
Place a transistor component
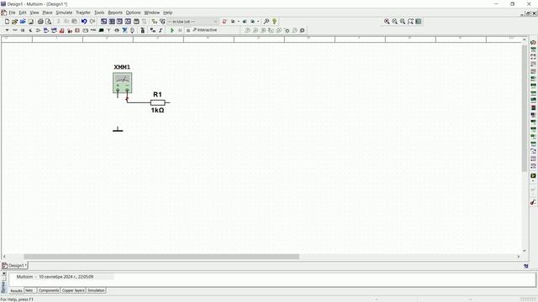pyautogui.click(x=30, y=30)
